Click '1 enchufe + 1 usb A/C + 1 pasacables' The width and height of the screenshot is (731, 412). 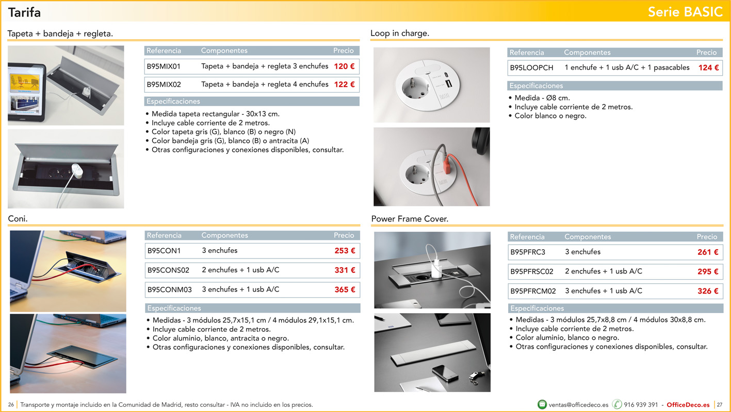coord(627,67)
